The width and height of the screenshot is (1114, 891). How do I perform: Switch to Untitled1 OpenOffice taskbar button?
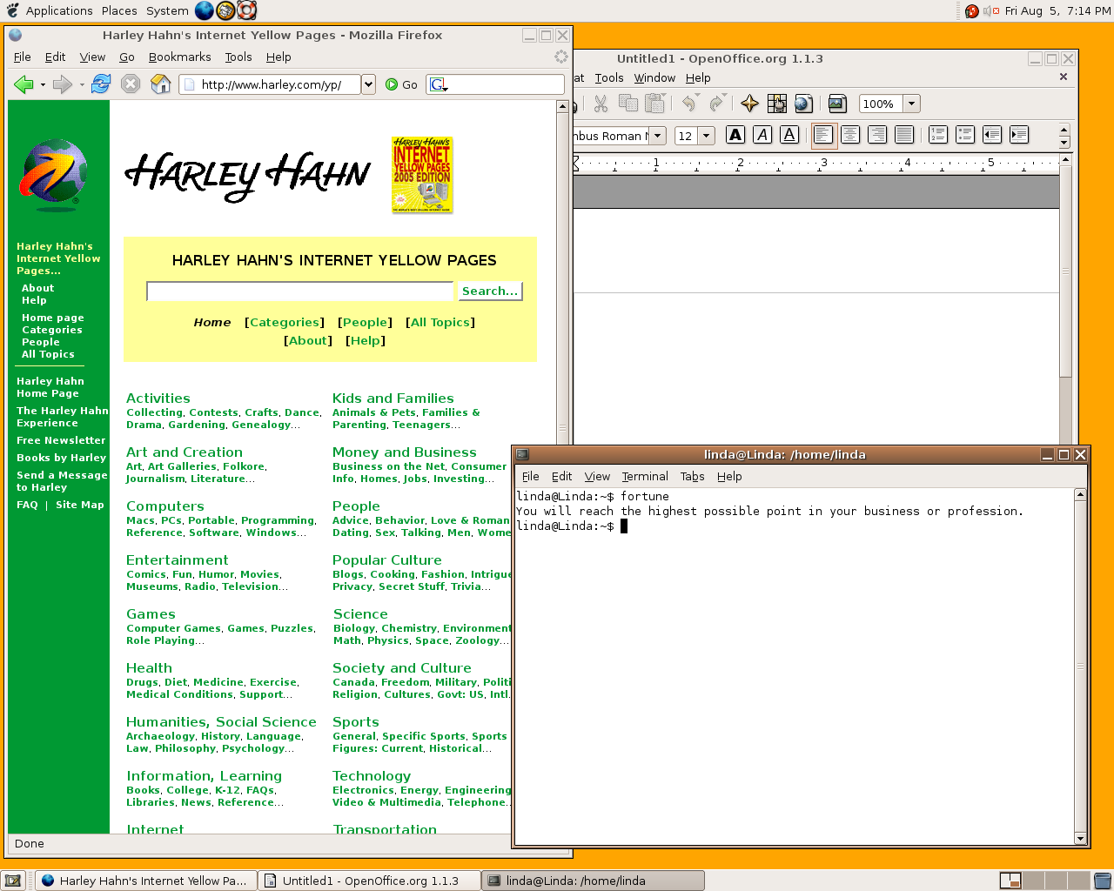[x=370, y=881]
